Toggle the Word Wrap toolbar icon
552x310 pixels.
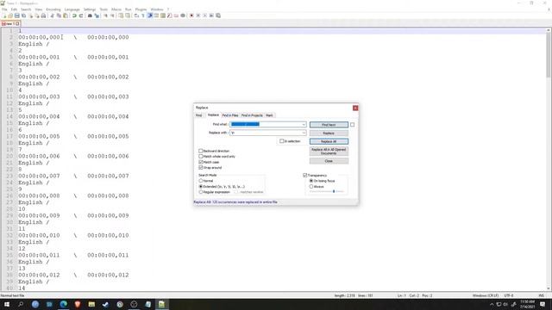pos(136,15)
